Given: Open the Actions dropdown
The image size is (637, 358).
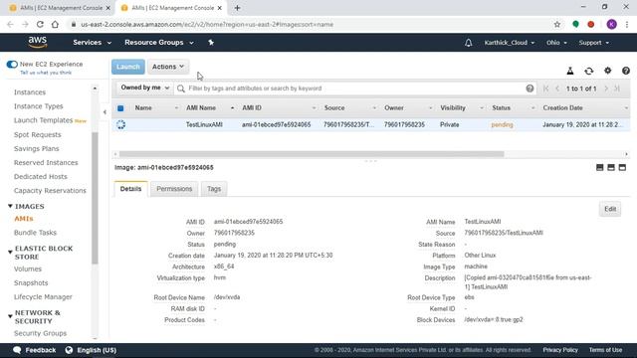Looking at the screenshot, I should (x=168, y=67).
